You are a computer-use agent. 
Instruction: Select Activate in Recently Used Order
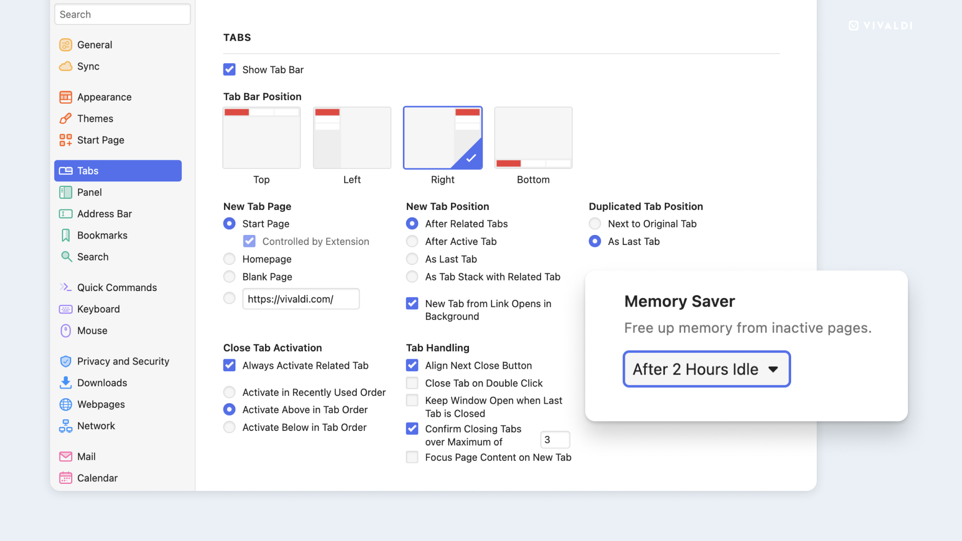tap(229, 392)
